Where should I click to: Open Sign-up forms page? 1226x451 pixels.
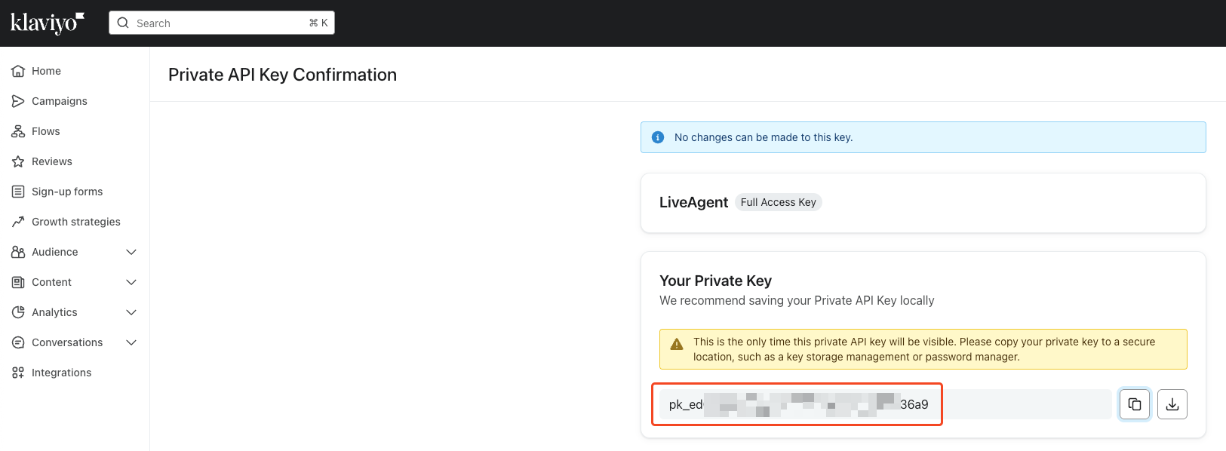[x=67, y=192]
